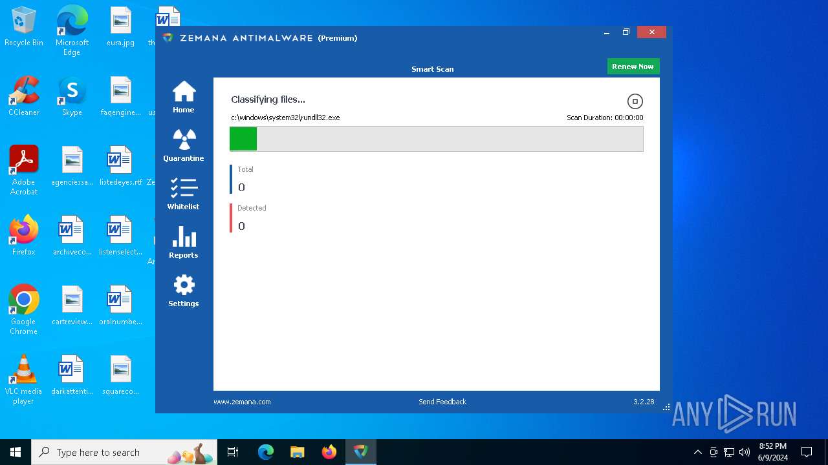
Task: Open Task View on taskbar
Action: tap(233, 452)
